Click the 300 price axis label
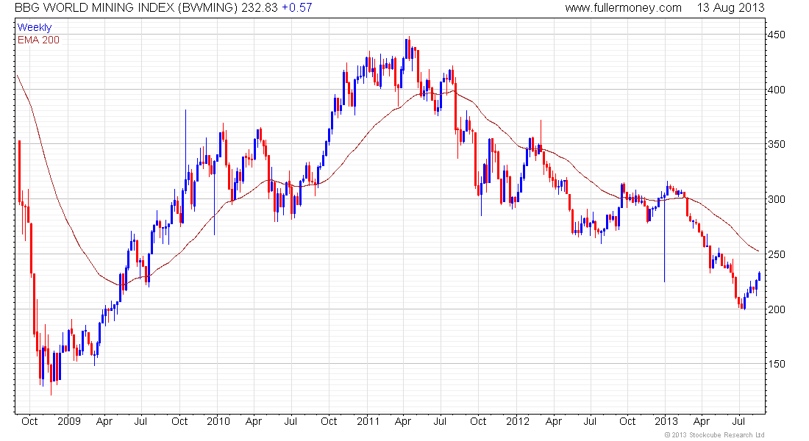 pyautogui.click(x=777, y=199)
